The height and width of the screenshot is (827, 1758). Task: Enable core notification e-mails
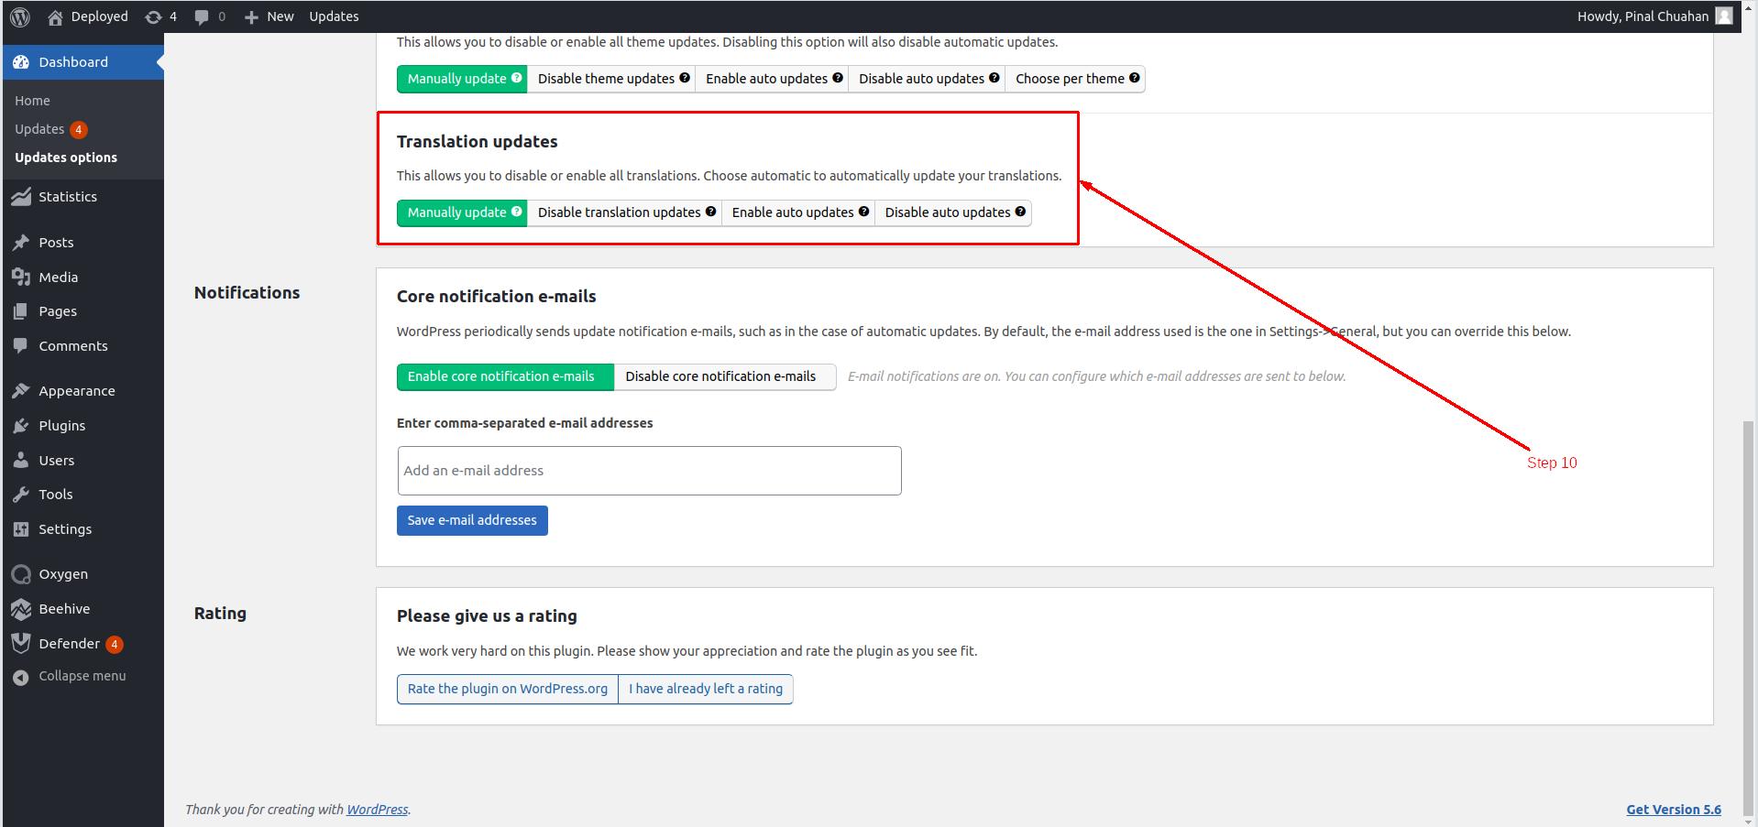tap(505, 376)
